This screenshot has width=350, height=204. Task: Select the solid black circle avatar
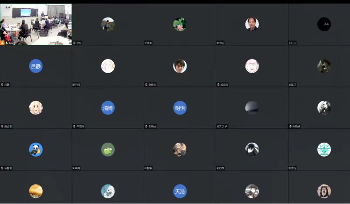pyautogui.click(x=324, y=24)
